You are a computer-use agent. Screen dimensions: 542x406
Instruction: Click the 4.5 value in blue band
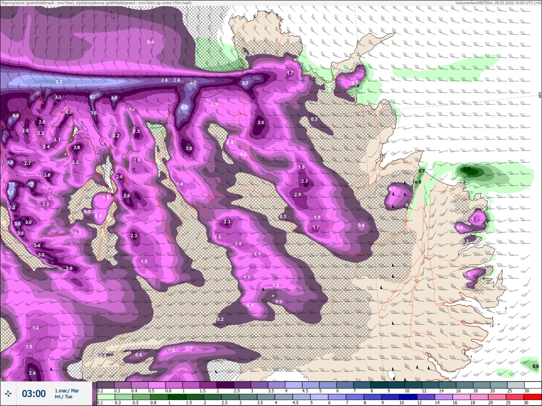[184, 108]
